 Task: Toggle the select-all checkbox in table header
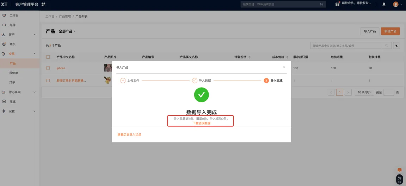click(48, 57)
